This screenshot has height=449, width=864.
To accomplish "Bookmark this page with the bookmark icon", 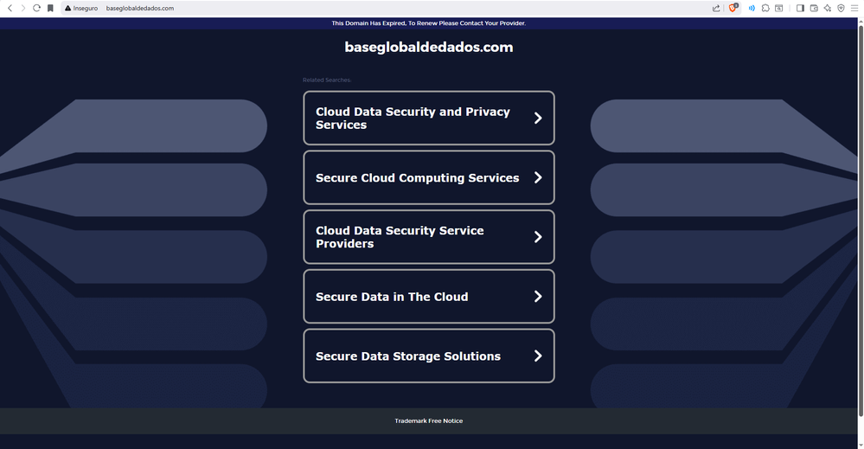I will point(50,8).
